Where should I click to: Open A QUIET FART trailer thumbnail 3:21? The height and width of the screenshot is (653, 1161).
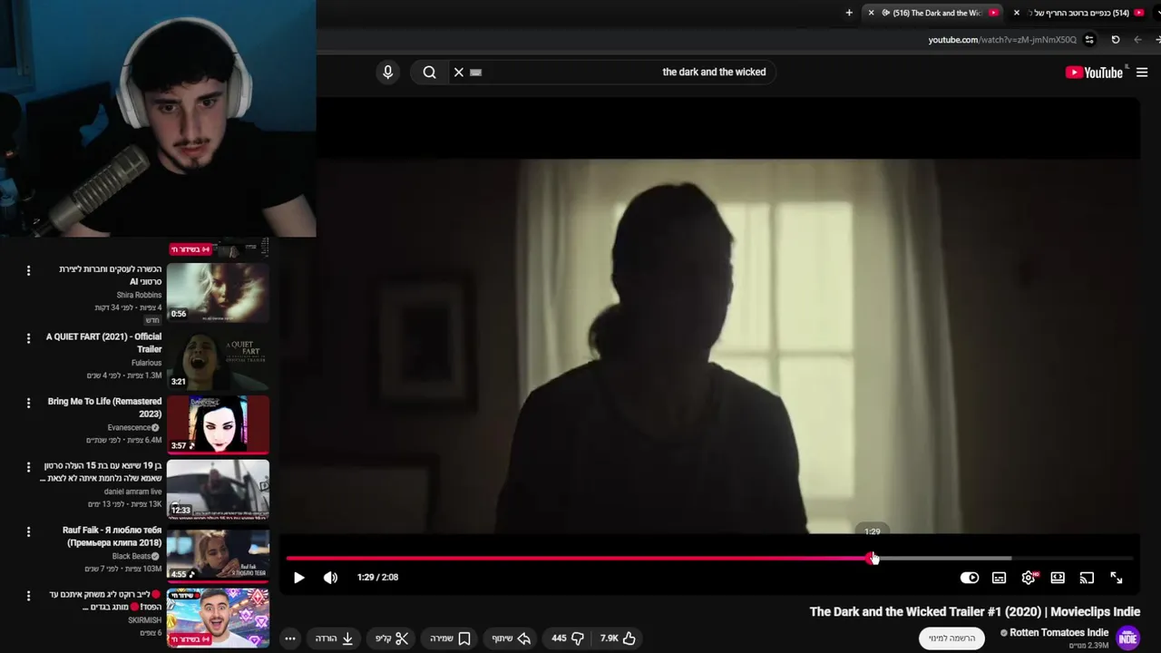(218, 359)
